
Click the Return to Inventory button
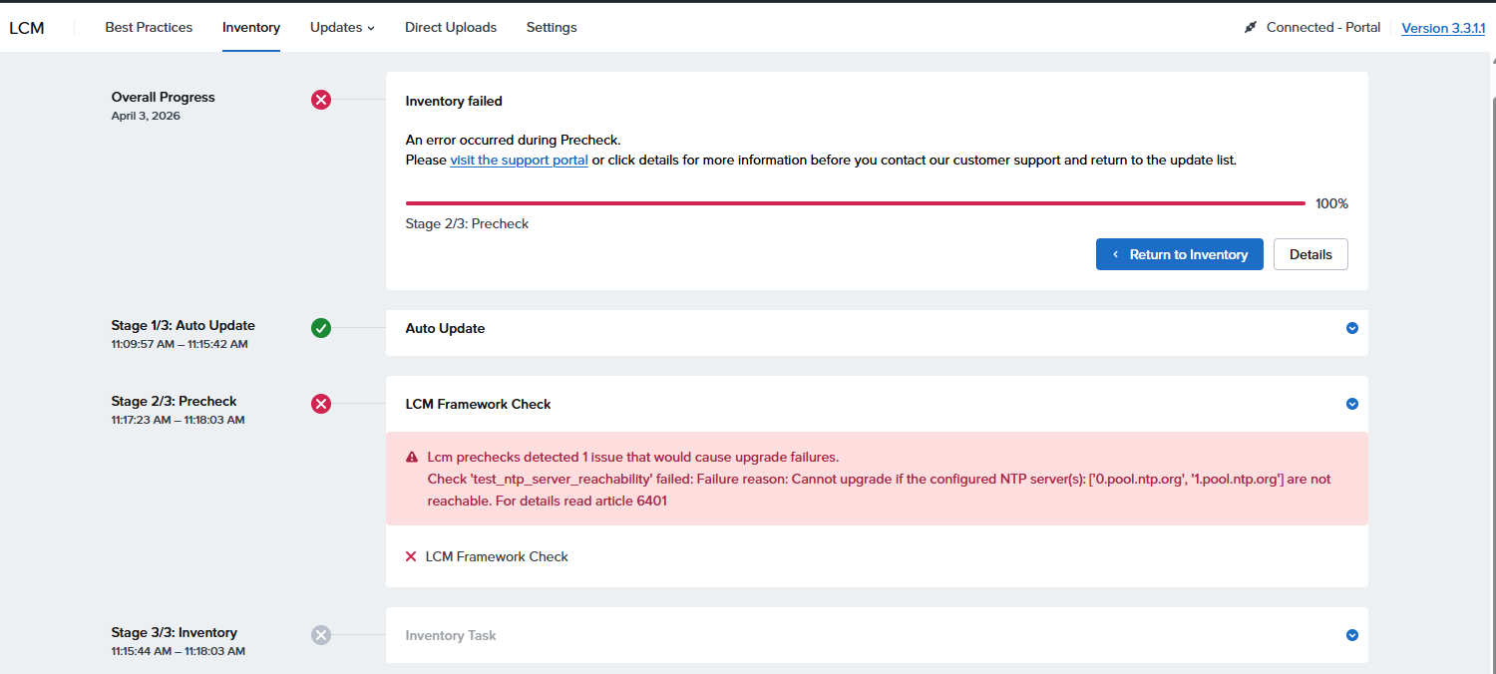1179,254
